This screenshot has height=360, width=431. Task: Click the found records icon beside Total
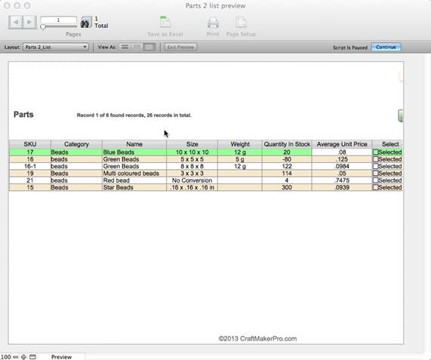click(86, 22)
